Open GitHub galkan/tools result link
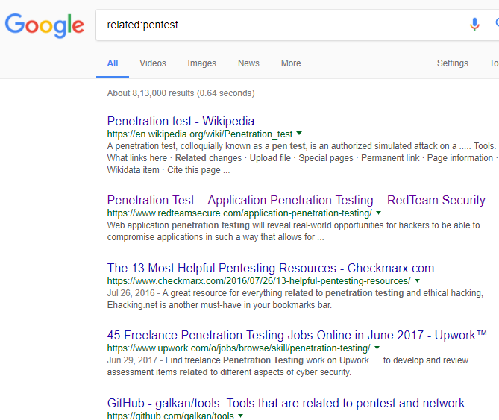 (x=292, y=403)
